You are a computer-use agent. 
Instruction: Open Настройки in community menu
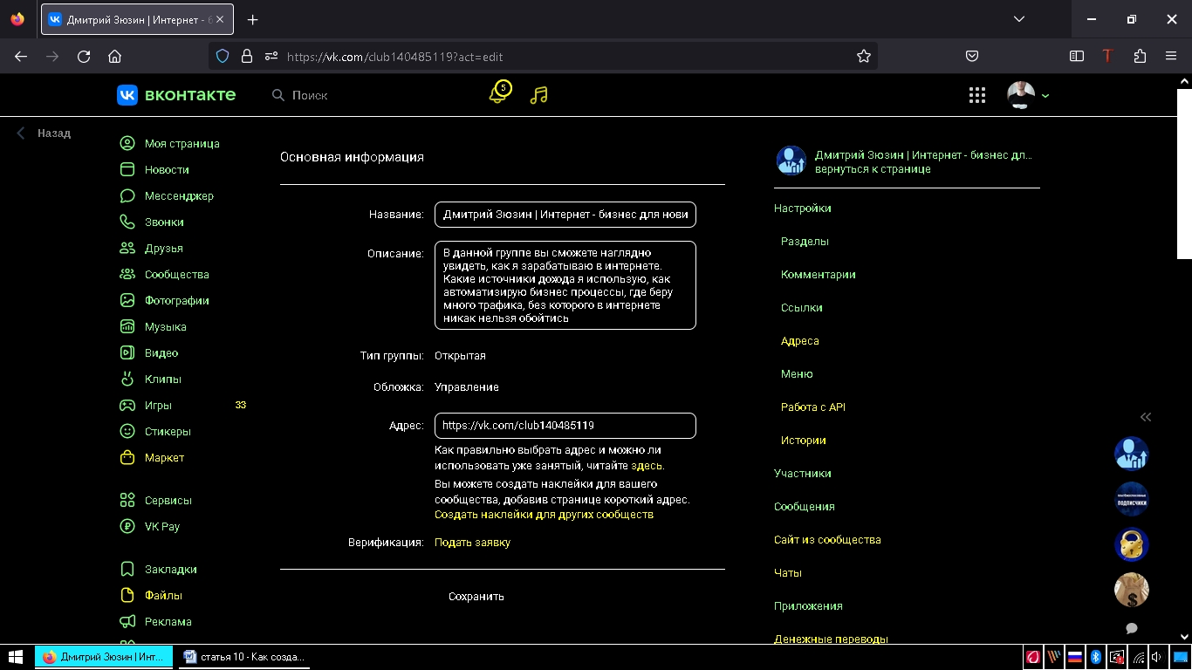[x=802, y=209]
